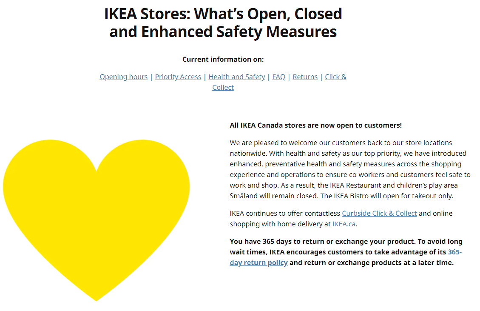Click the separator bar between FAQ and Returns
Image resolution: width=480 pixels, height=311 pixels.
click(x=289, y=77)
